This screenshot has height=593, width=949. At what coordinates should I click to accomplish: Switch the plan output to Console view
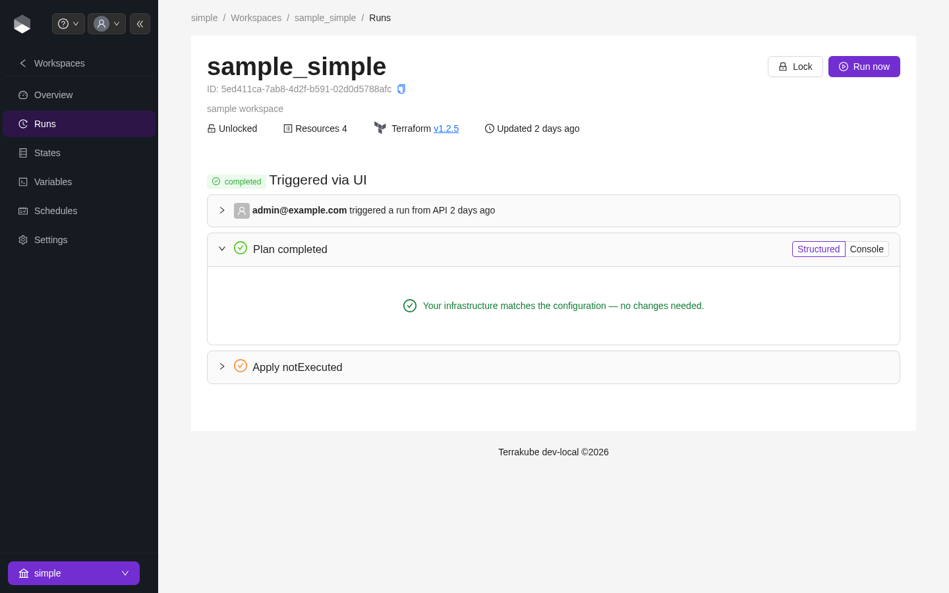click(867, 249)
